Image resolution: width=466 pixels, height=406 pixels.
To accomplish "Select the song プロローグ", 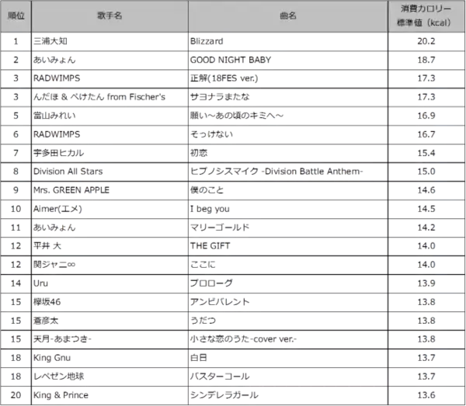I will coord(211,283).
